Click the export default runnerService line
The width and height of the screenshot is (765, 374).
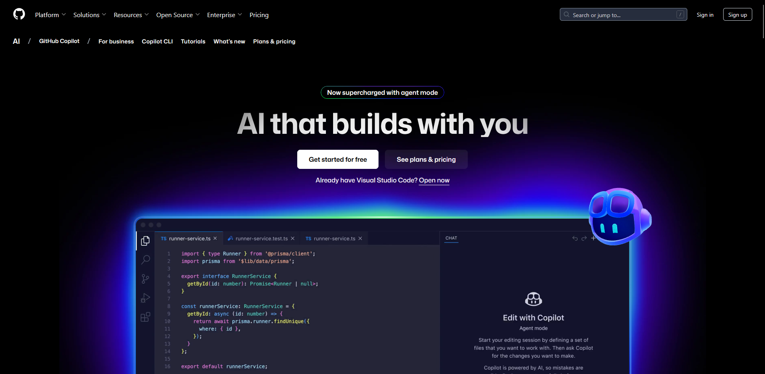224,366
